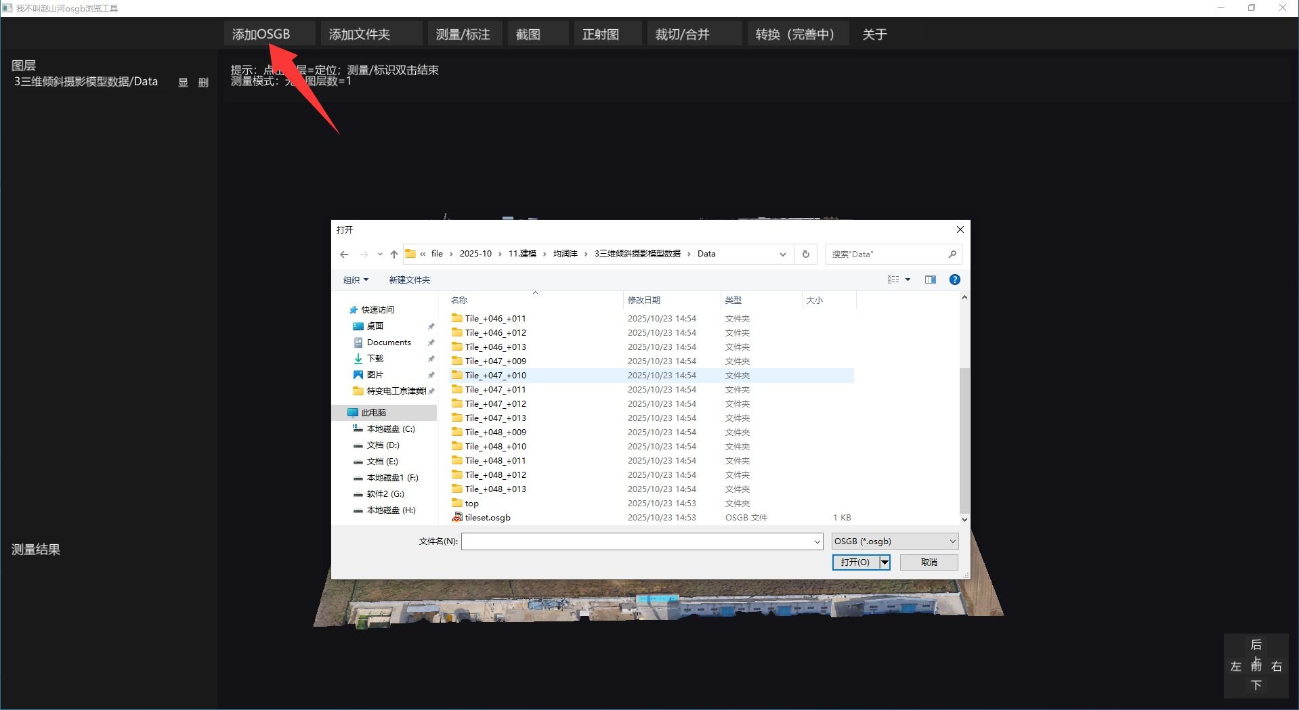
Task: Open the dialog Help question-mark icon
Action: (954, 279)
